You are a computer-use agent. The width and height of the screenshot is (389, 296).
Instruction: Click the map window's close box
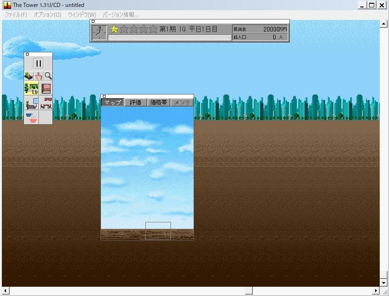coord(104,96)
